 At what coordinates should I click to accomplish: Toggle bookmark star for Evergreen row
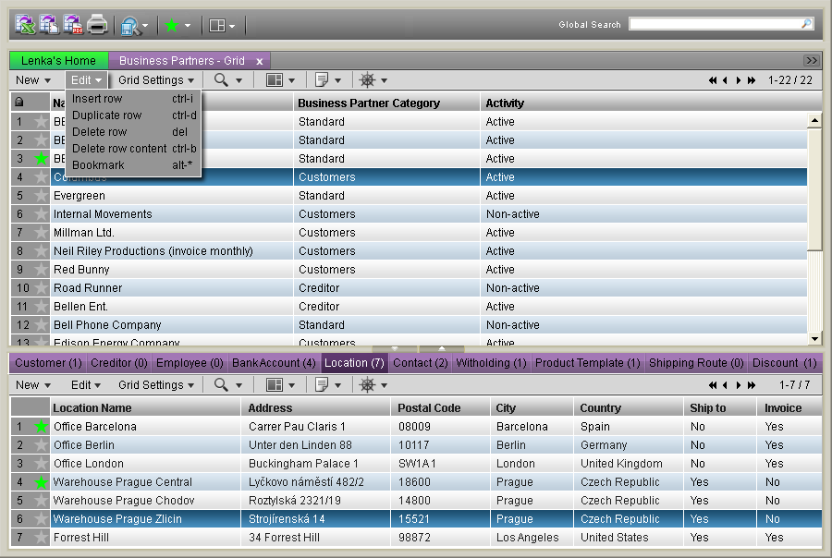point(41,196)
